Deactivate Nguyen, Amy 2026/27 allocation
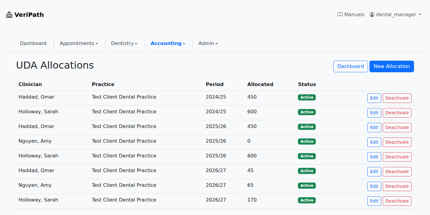The image size is (430, 215). tap(397, 186)
